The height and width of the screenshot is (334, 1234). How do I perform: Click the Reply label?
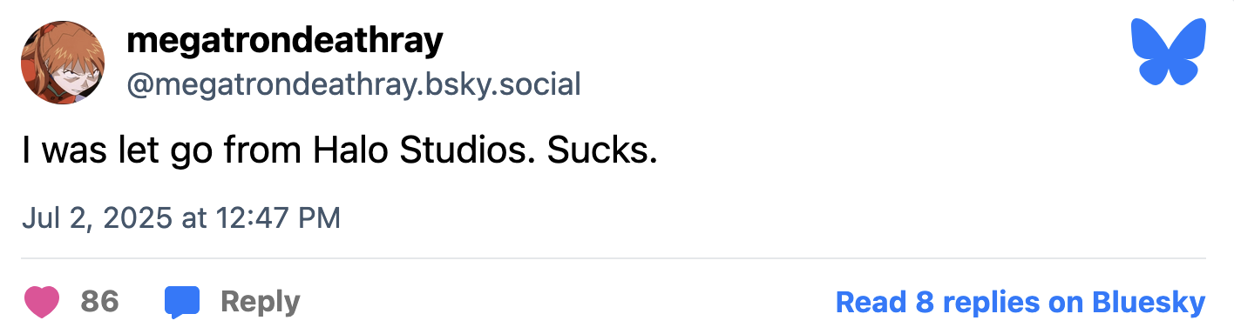point(260,302)
